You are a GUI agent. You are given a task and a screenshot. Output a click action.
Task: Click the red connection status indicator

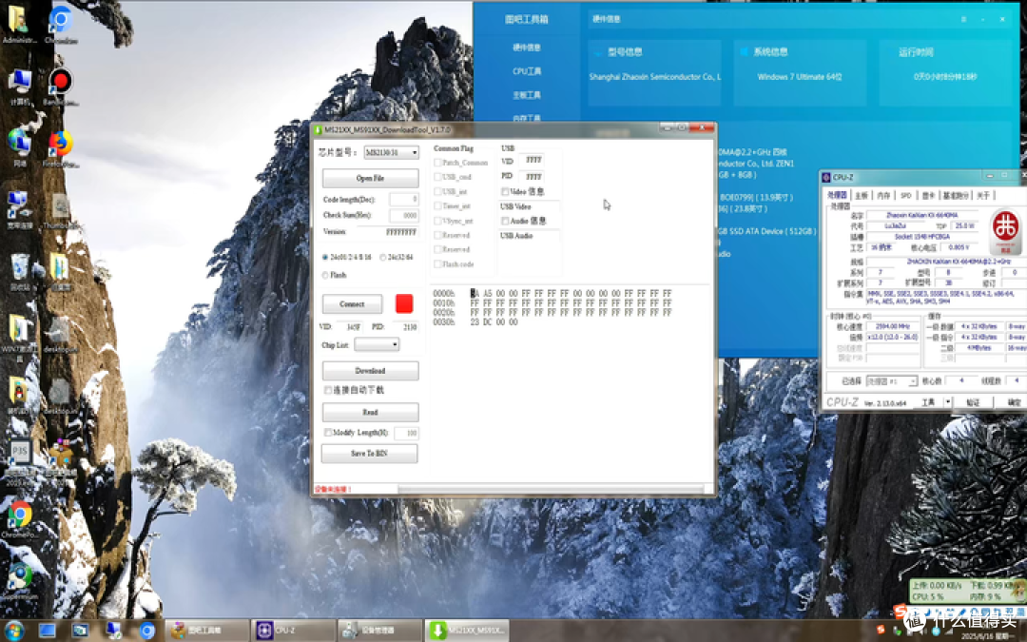pyautogui.click(x=404, y=303)
